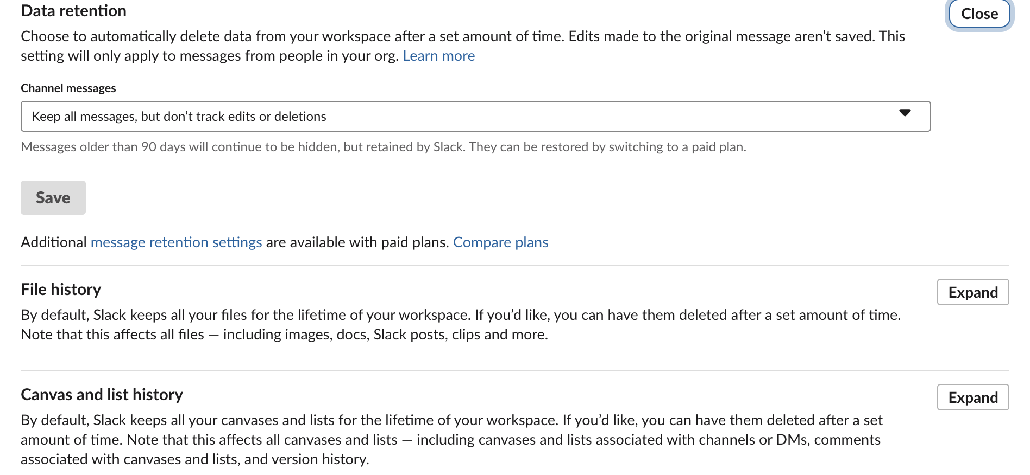
Task: Expand the File history section
Action: (x=973, y=292)
